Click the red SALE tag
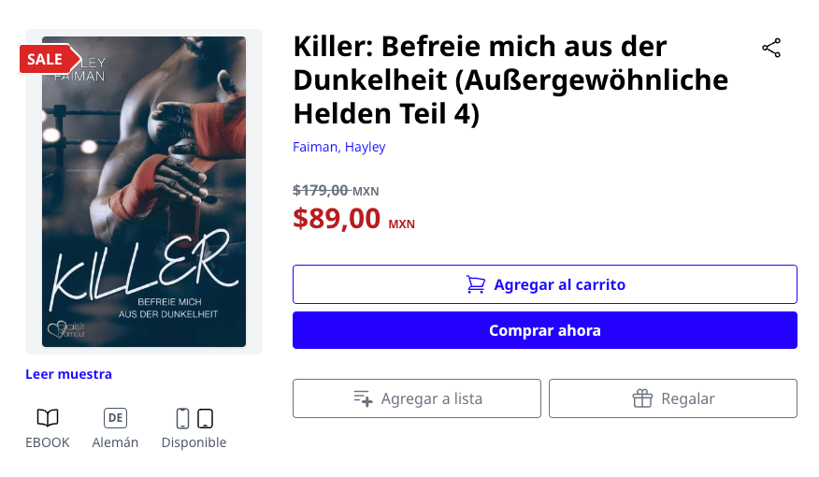The height and width of the screenshot is (477, 819). (x=50, y=59)
